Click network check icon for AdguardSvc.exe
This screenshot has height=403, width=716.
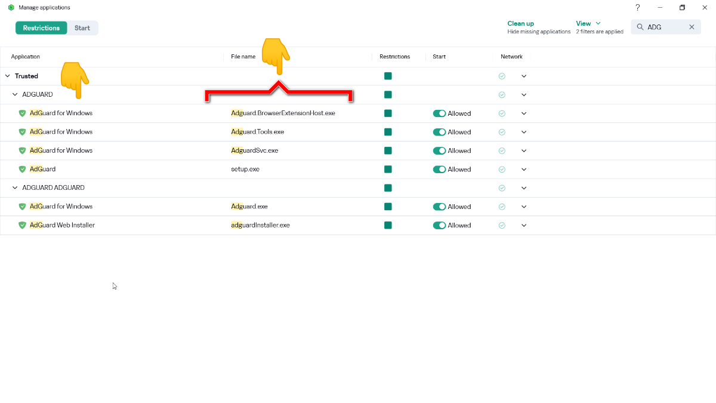click(x=502, y=150)
